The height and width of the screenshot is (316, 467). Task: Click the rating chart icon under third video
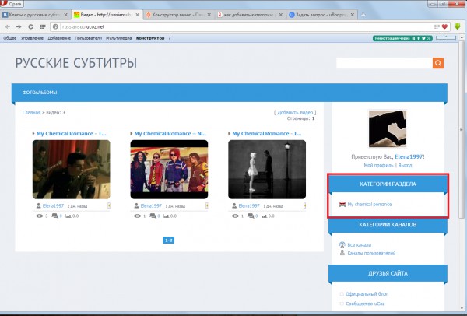point(264,216)
